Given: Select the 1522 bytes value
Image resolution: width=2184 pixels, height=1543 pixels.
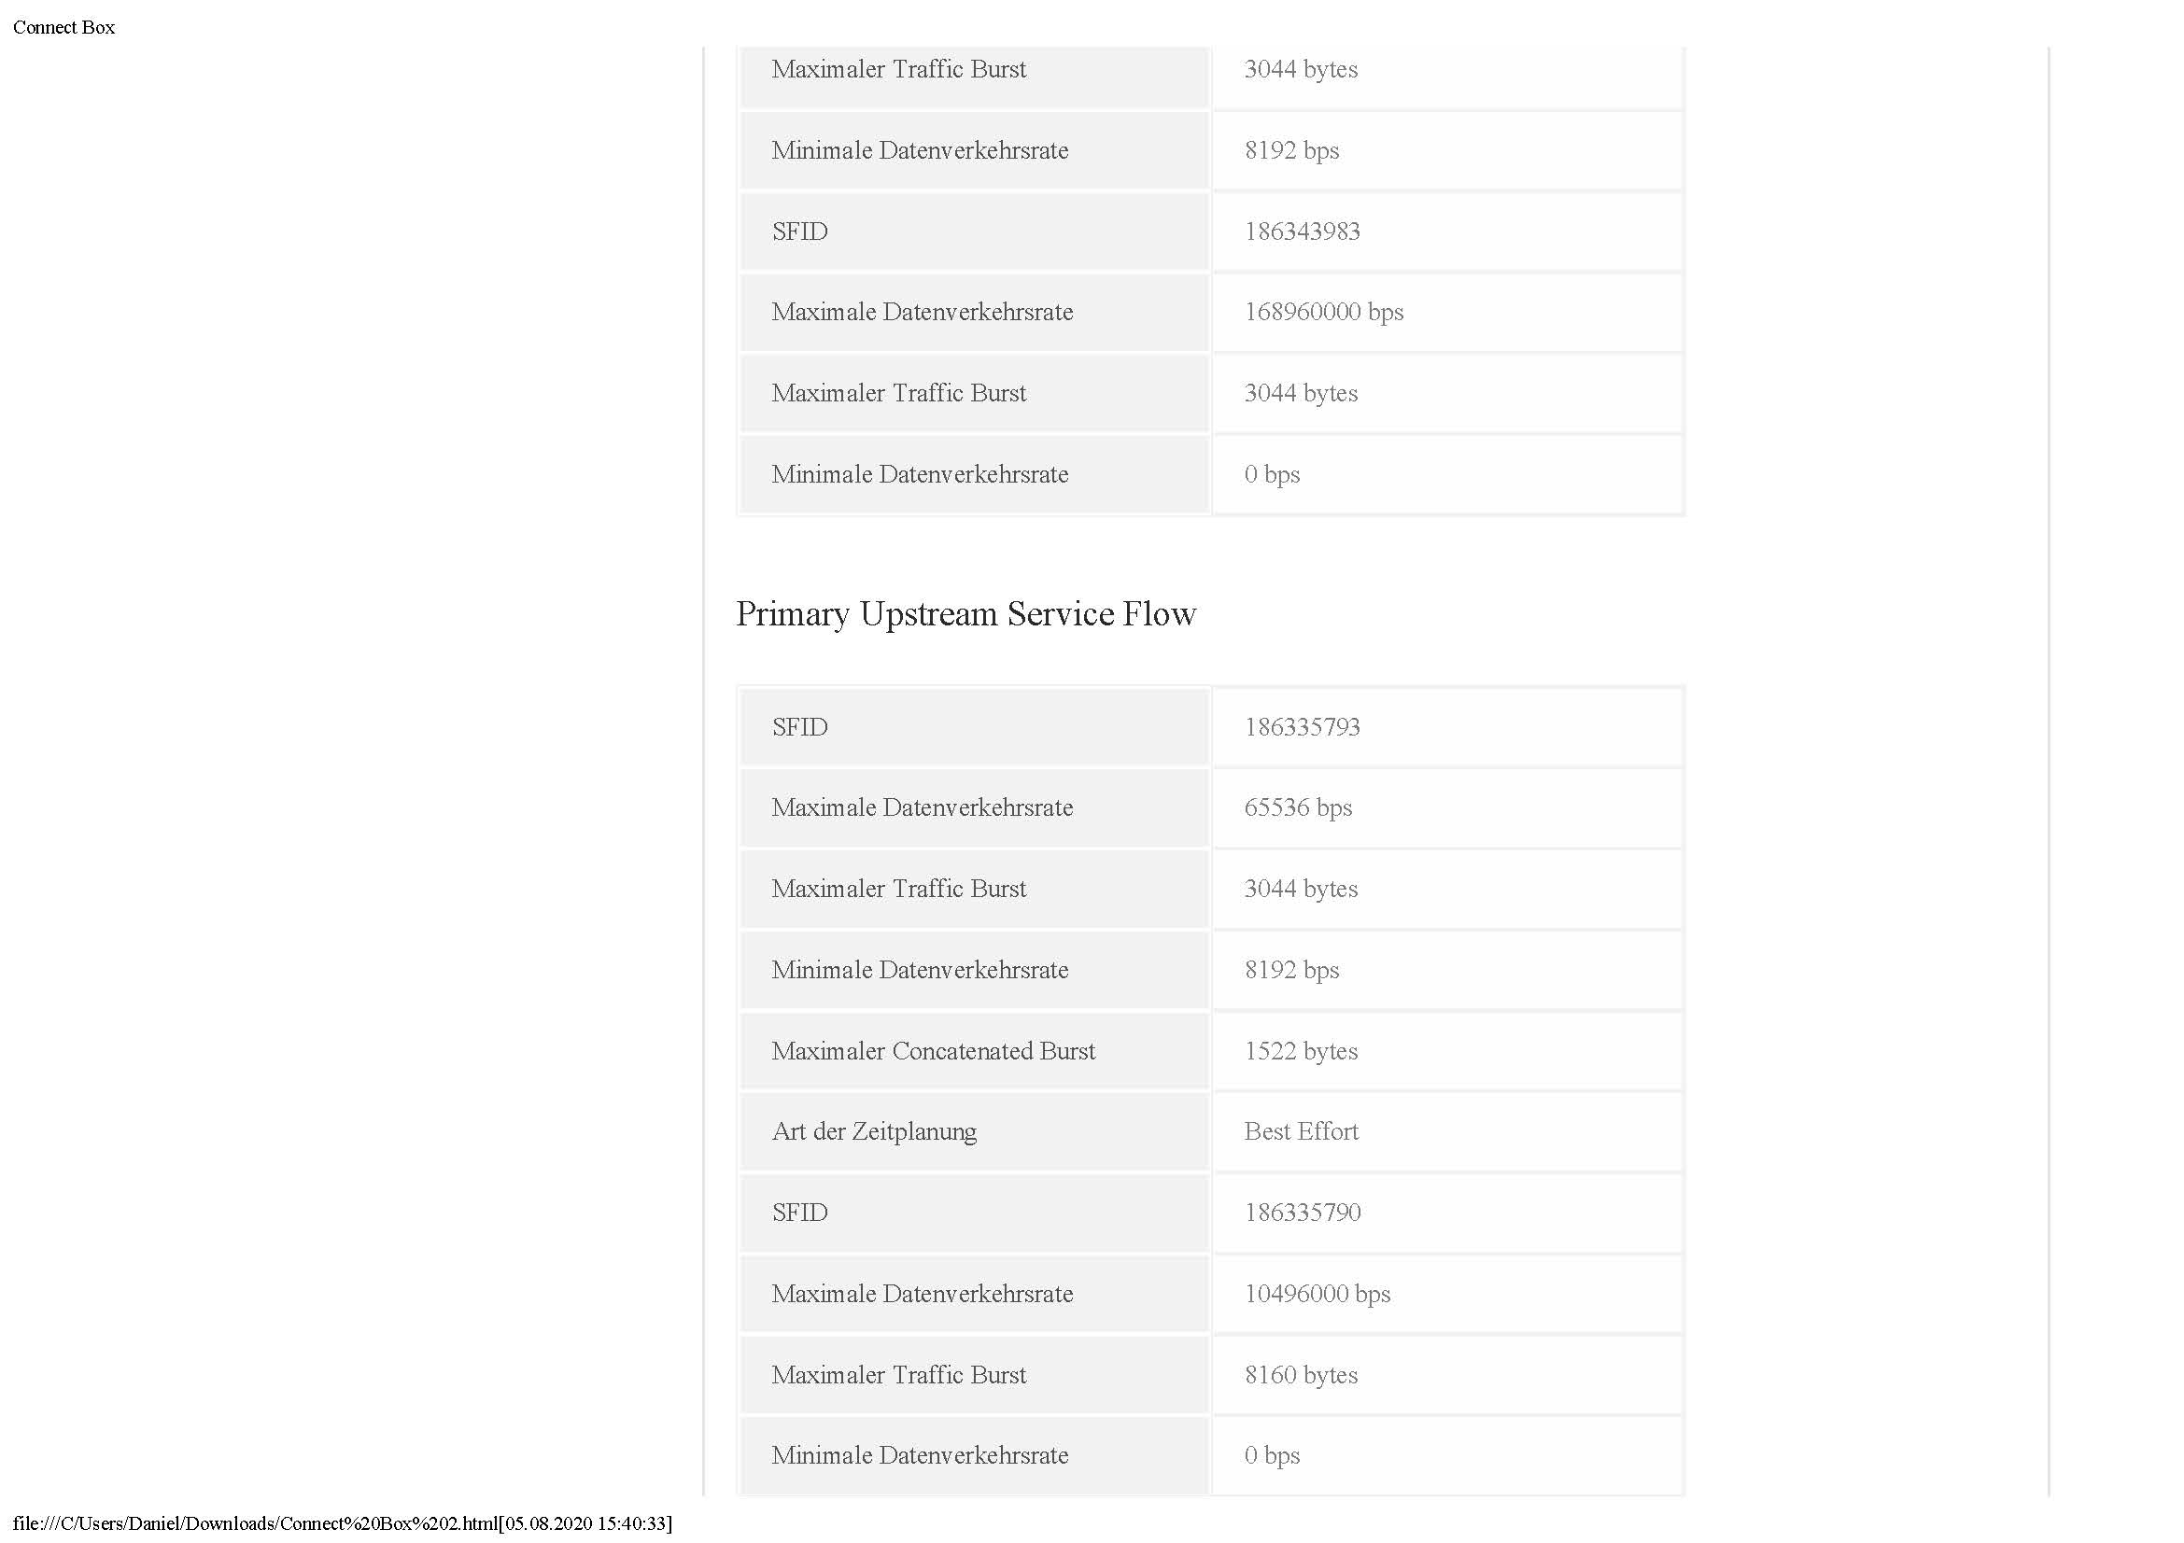Looking at the screenshot, I should click(1301, 1051).
